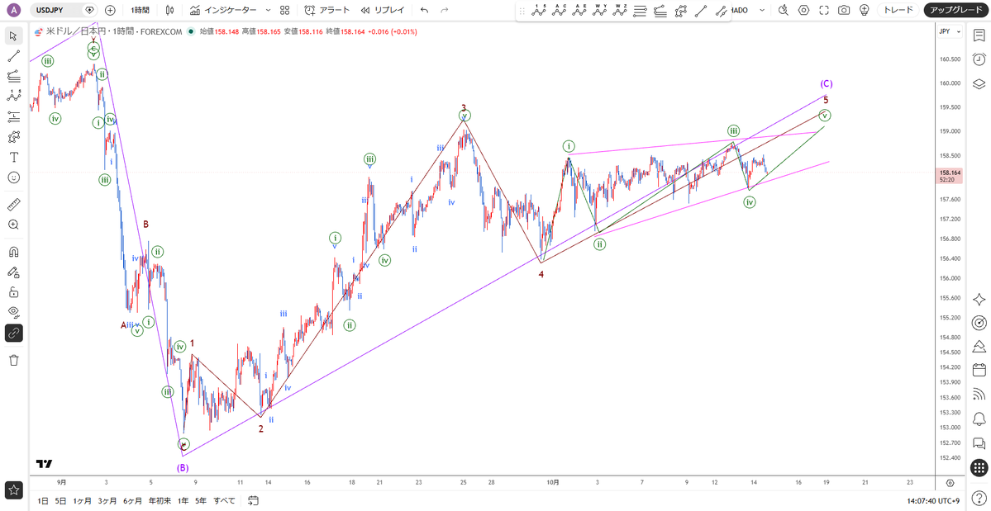The height and width of the screenshot is (511, 991).
Task: Open the 1時間 interval dropdown
Action: 140,10
